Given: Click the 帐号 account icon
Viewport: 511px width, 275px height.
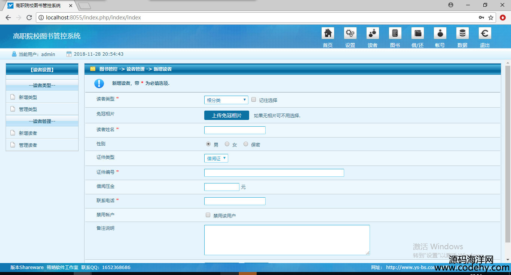Looking at the screenshot, I should coord(440,34).
